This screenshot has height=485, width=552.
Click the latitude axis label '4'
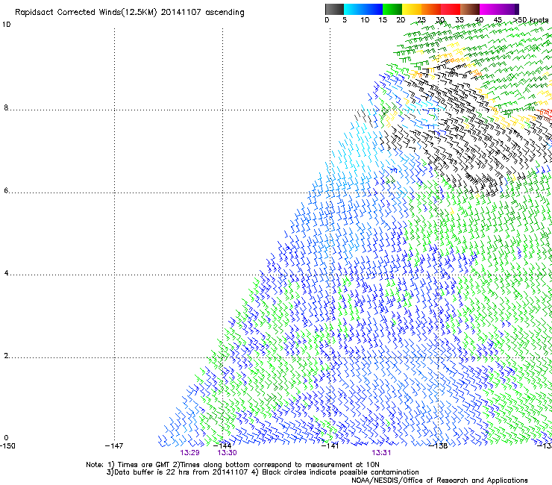coord(6,273)
